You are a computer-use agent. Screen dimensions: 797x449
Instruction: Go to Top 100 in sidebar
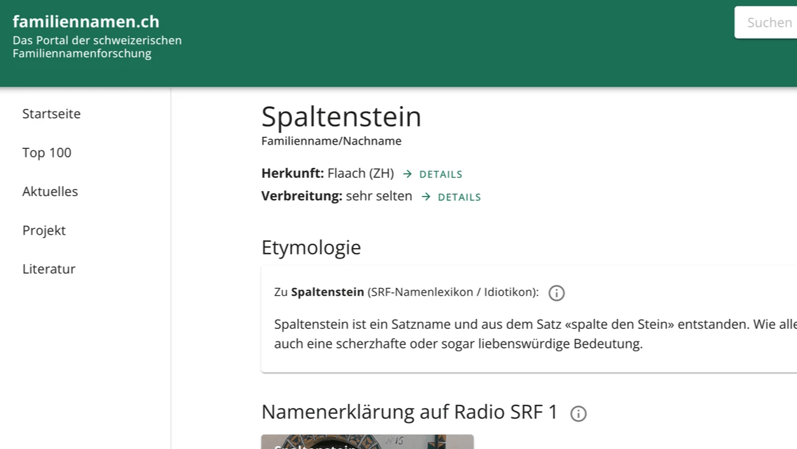(47, 152)
